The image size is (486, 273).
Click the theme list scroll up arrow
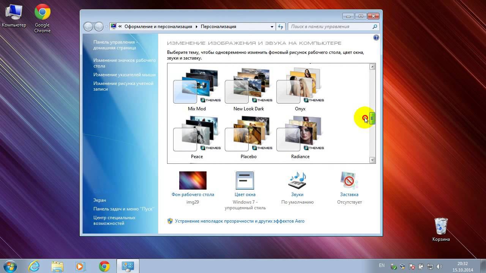coord(372,67)
